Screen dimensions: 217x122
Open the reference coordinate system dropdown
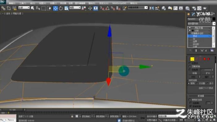click(x=75, y=8)
